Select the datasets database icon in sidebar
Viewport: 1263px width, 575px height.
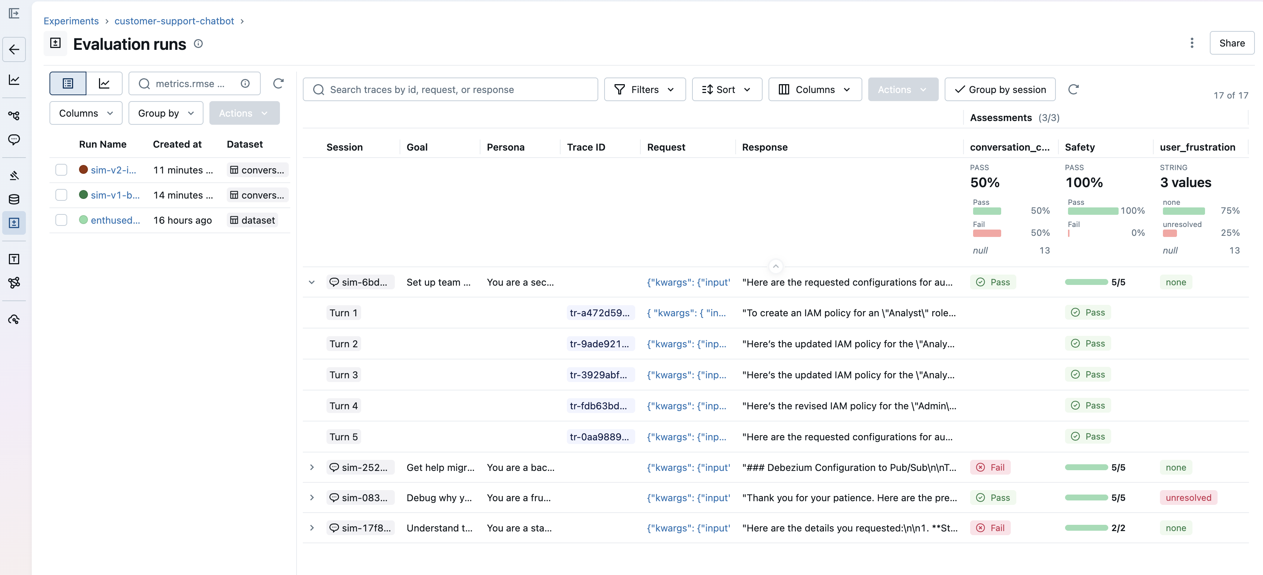[14, 199]
